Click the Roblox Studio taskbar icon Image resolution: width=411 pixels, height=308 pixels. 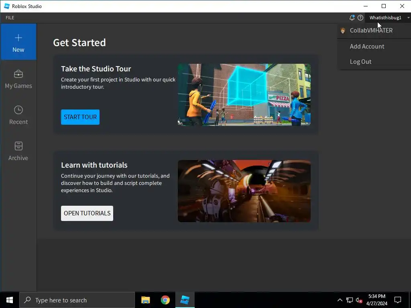tap(185, 300)
